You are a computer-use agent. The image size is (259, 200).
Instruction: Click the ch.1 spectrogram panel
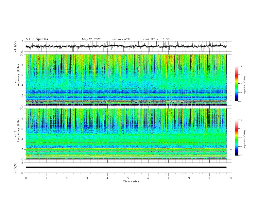pyautogui.click(x=126, y=80)
